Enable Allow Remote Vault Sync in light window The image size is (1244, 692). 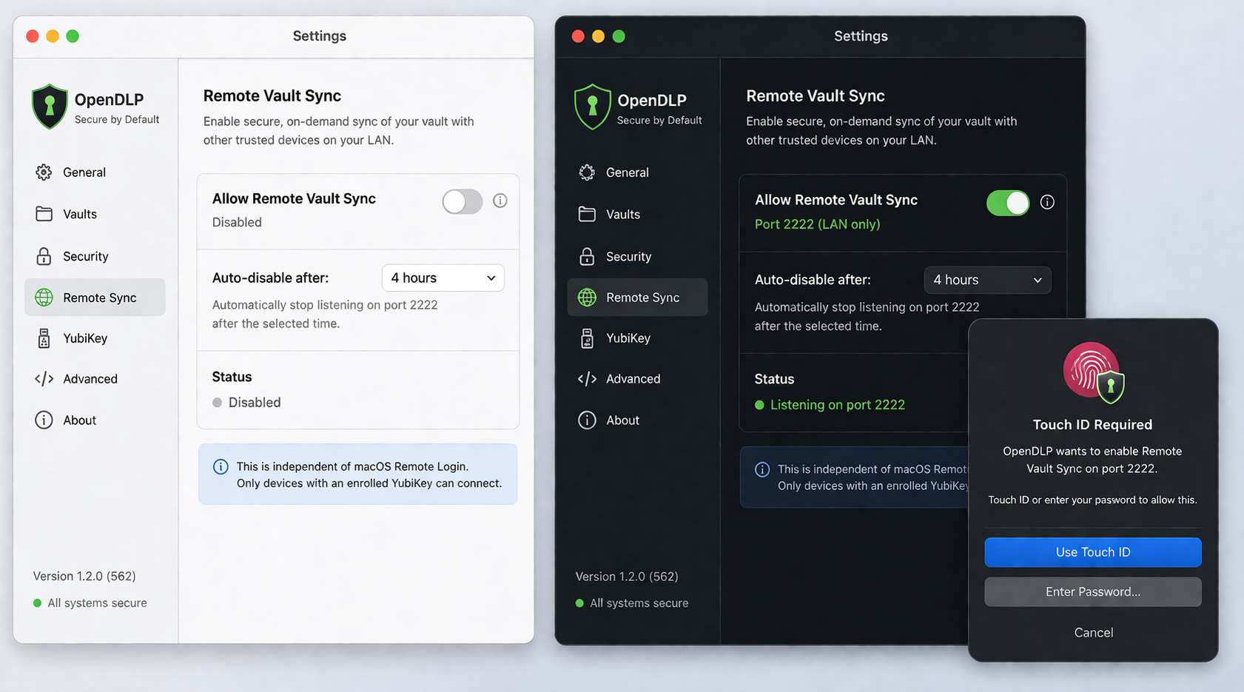(463, 201)
